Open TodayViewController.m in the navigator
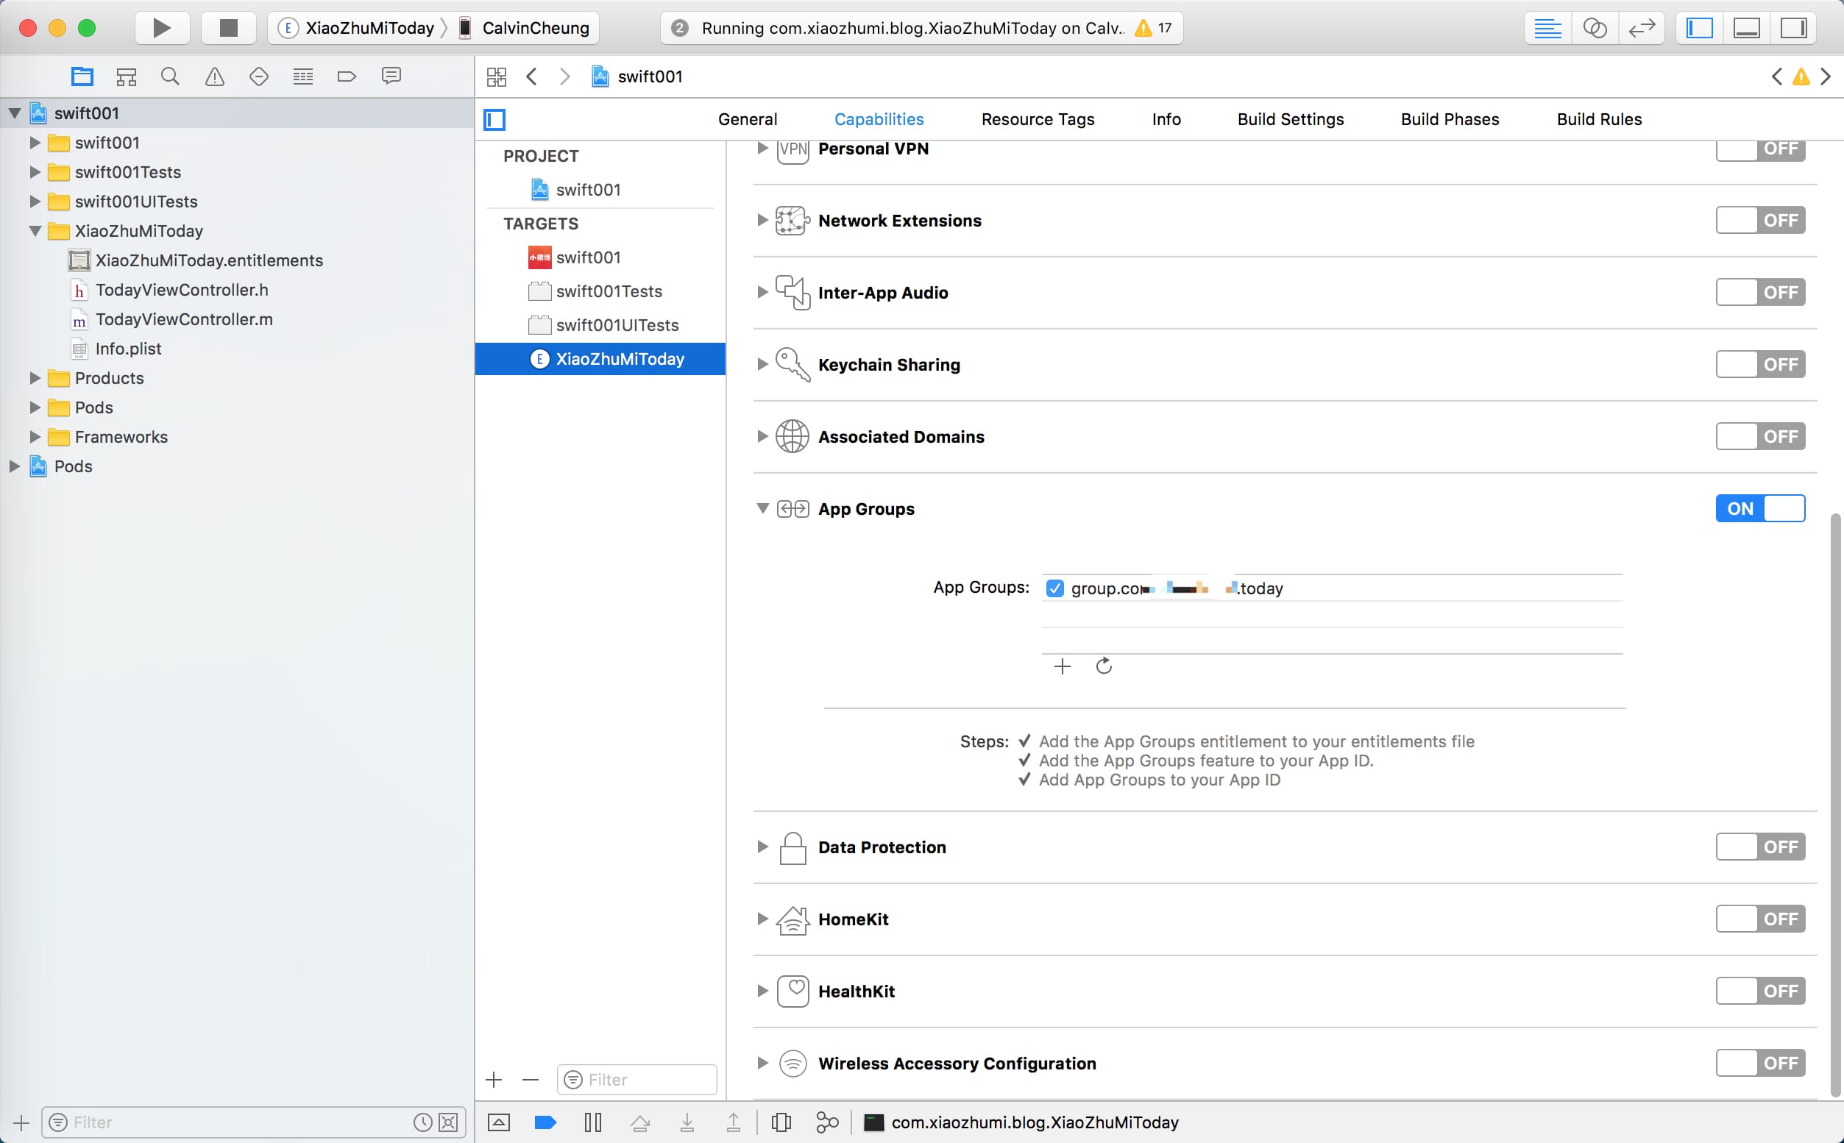 [184, 320]
